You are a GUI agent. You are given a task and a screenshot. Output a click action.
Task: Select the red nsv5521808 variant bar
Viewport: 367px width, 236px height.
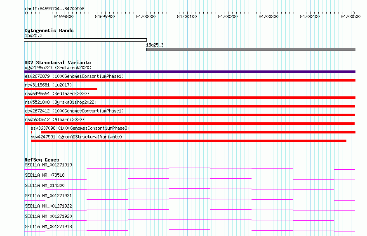[x=190, y=106]
